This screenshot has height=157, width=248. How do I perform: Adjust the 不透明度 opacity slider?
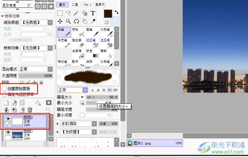pos(36,76)
